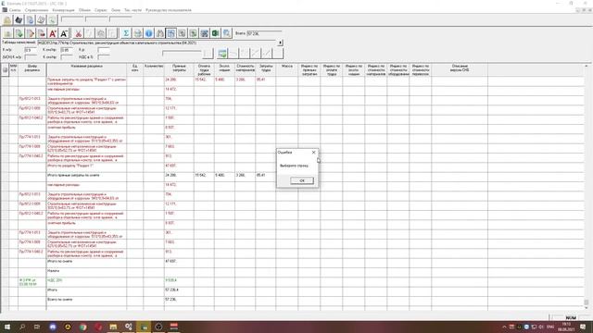Click the binoculars find icon
This screenshot has height=333, width=593.
click(160, 33)
